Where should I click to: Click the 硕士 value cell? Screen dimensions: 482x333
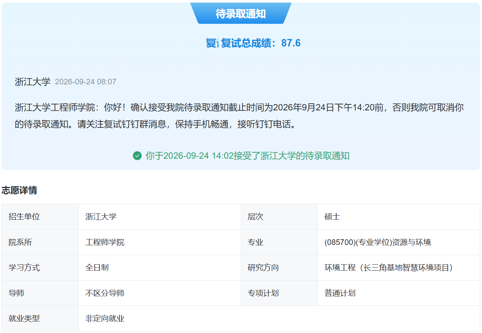click(x=399, y=217)
